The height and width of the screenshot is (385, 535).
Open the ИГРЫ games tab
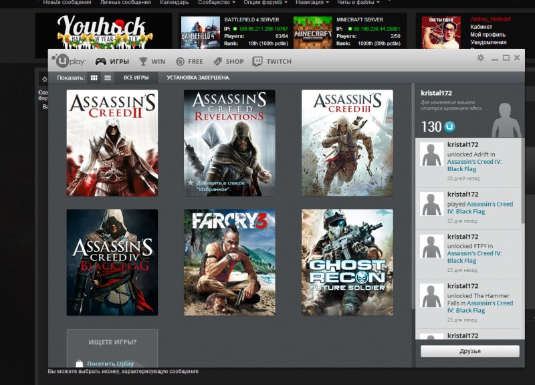click(112, 61)
